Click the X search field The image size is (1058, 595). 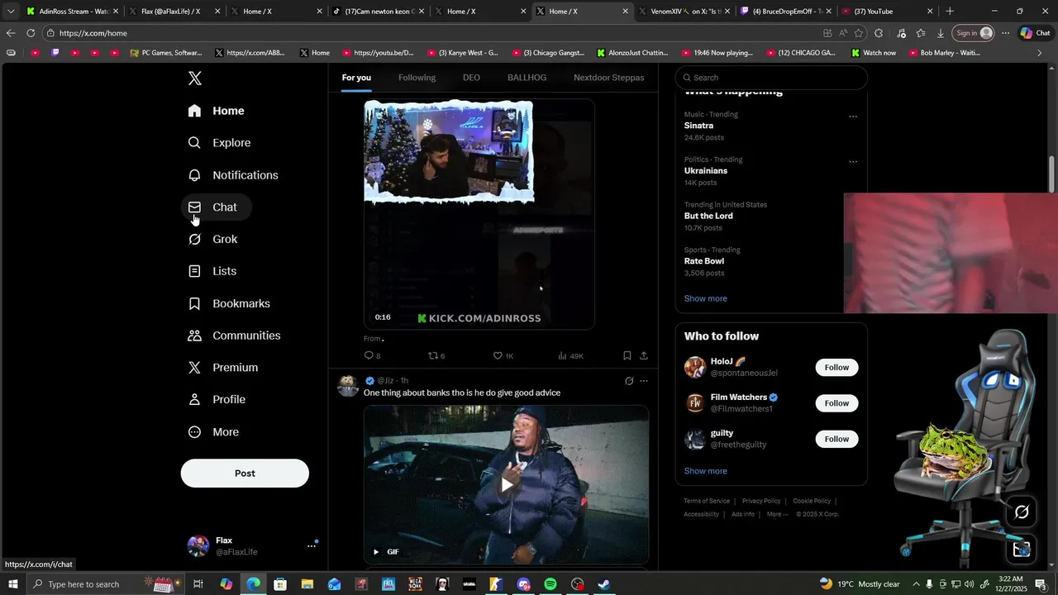click(771, 78)
